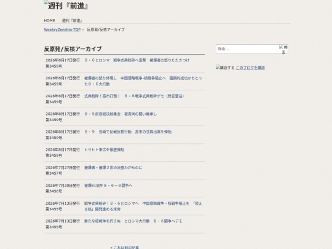Image resolution: width=332 pixels, height=249 pixels.
Task: Open article 被爆者の怒り体現し 中国侵略戦争-核戦争阻止へ
Action: coord(143,81)
